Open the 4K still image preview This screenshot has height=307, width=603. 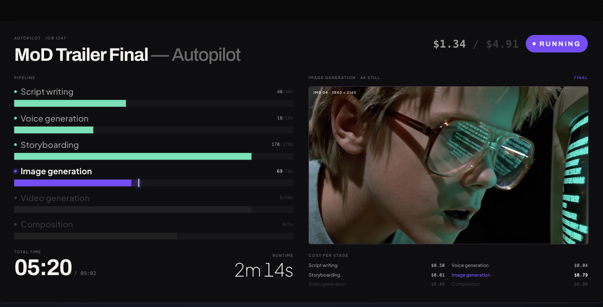point(448,165)
